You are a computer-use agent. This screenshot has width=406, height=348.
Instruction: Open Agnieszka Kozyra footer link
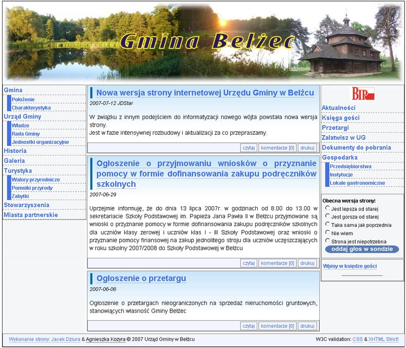[x=106, y=339]
